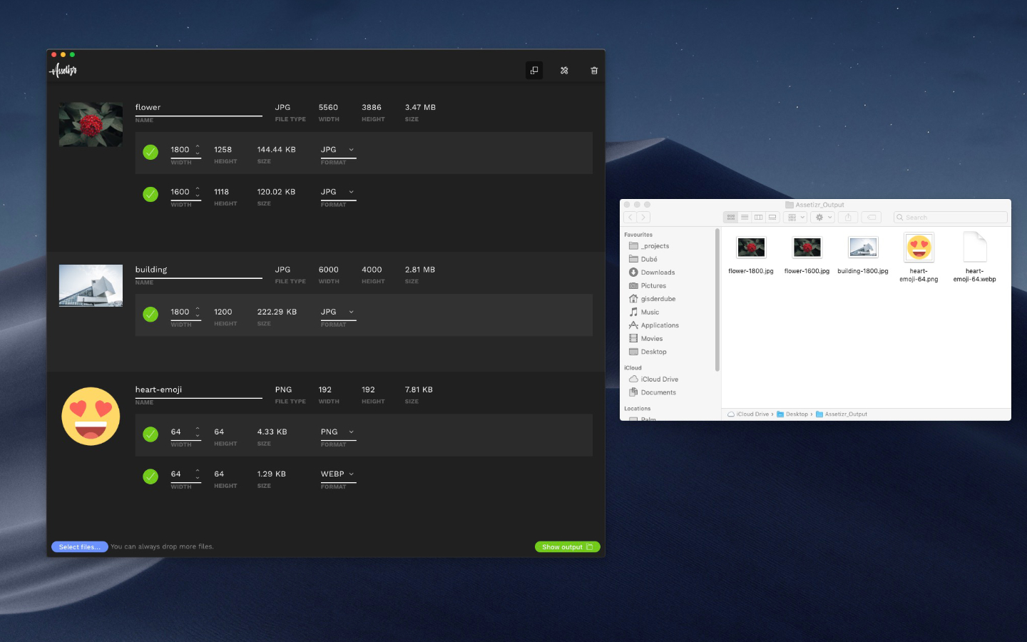This screenshot has height=642, width=1027.
Task: Select Downloads in the Finder sidebar
Action: pyautogui.click(x=657, y=272)
